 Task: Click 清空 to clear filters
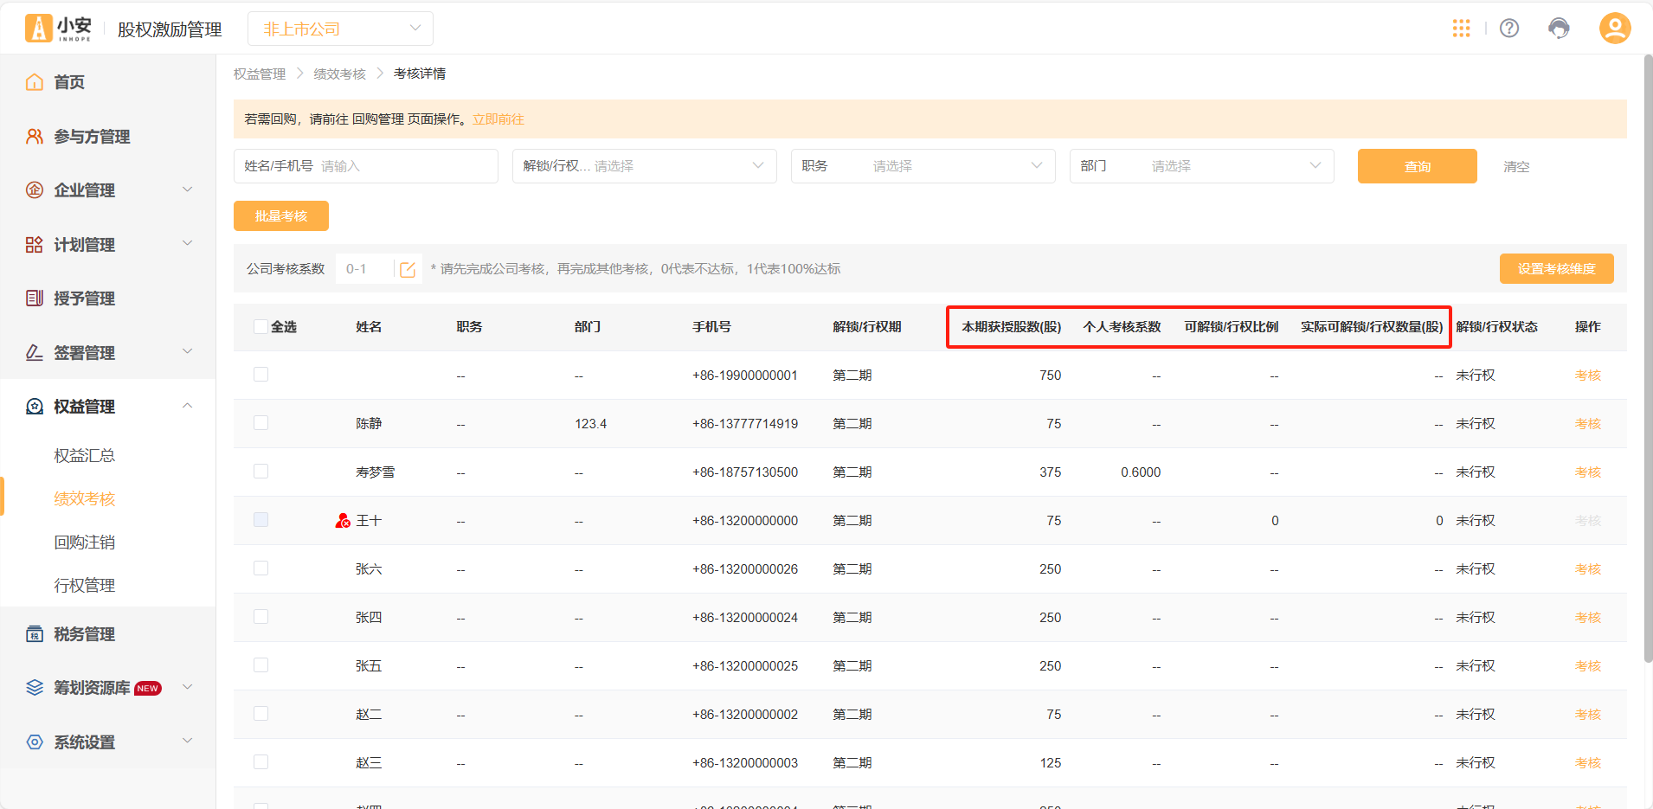pyautogui.click(x=1516, y=167)
